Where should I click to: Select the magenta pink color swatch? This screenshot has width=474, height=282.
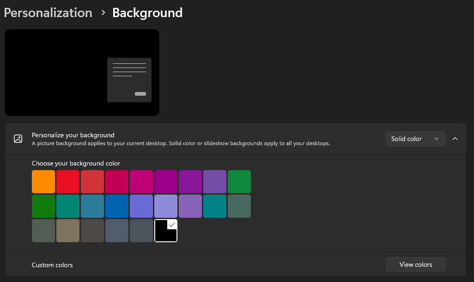coord(141,182)
